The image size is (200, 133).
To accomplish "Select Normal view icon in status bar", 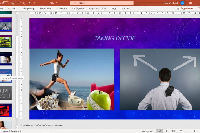I will point(160,131).
